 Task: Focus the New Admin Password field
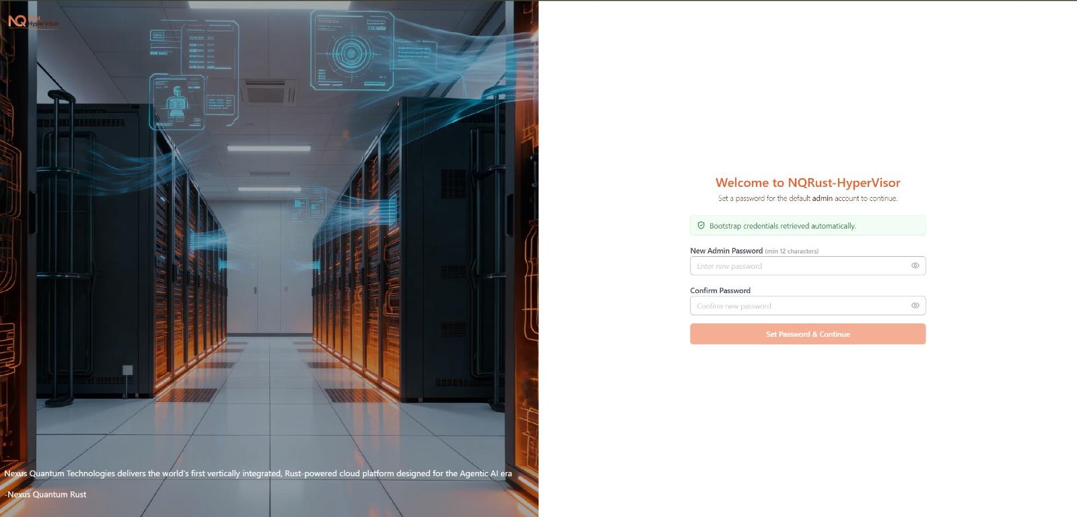coord(808,266)
